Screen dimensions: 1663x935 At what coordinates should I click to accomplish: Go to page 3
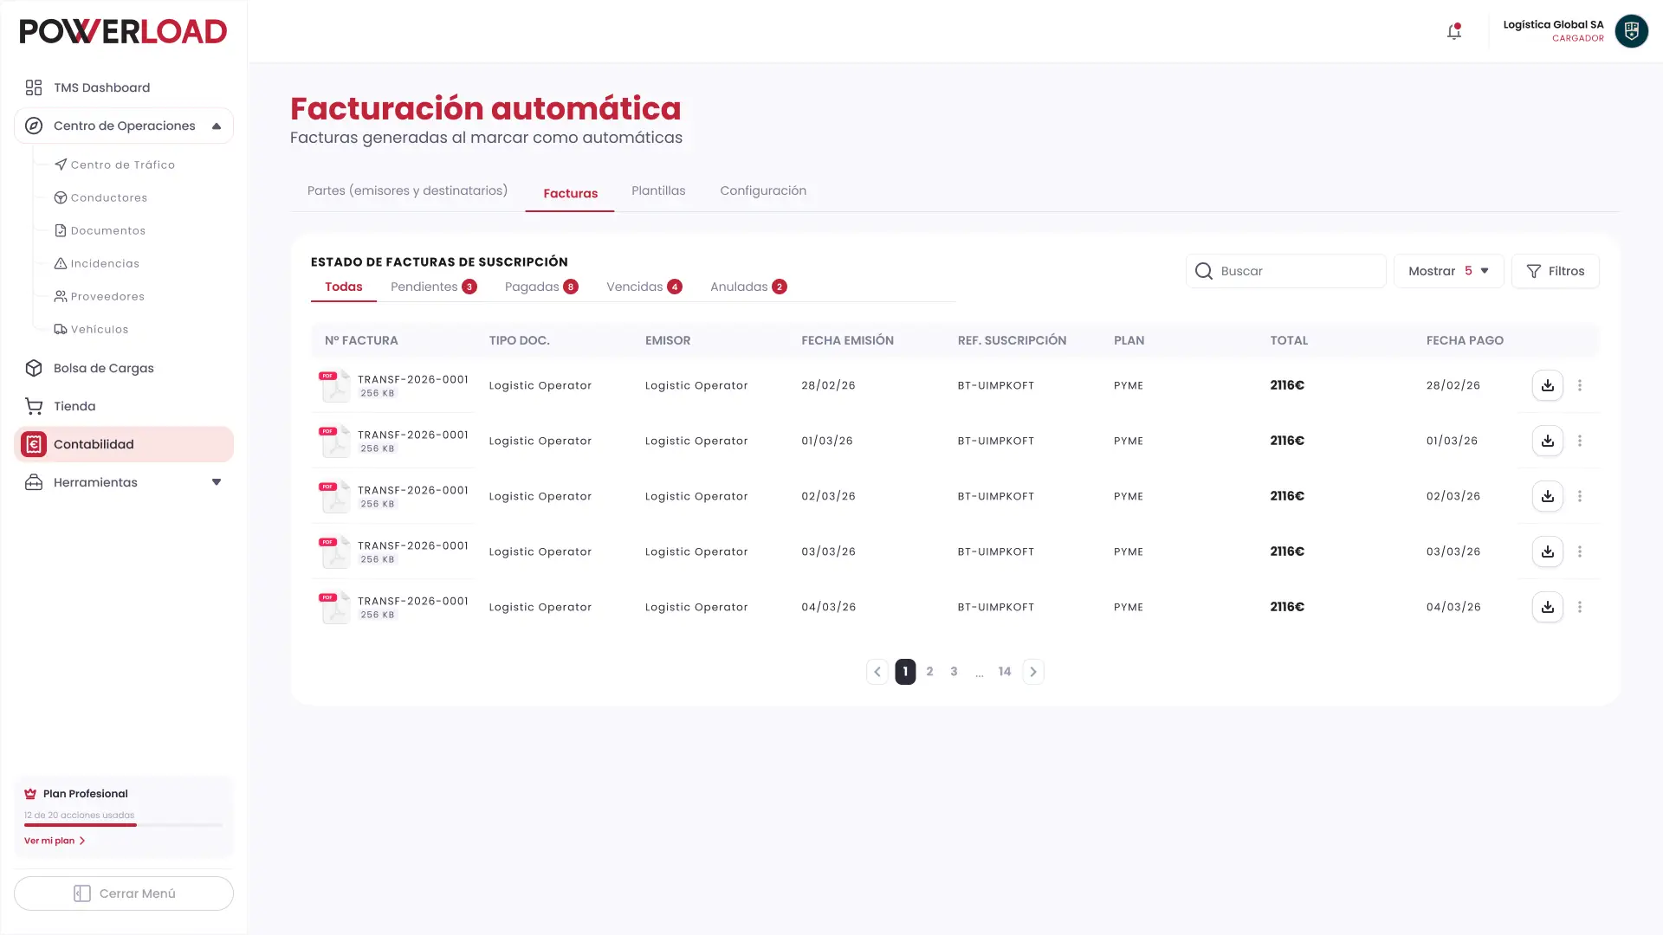click(954, 672)
